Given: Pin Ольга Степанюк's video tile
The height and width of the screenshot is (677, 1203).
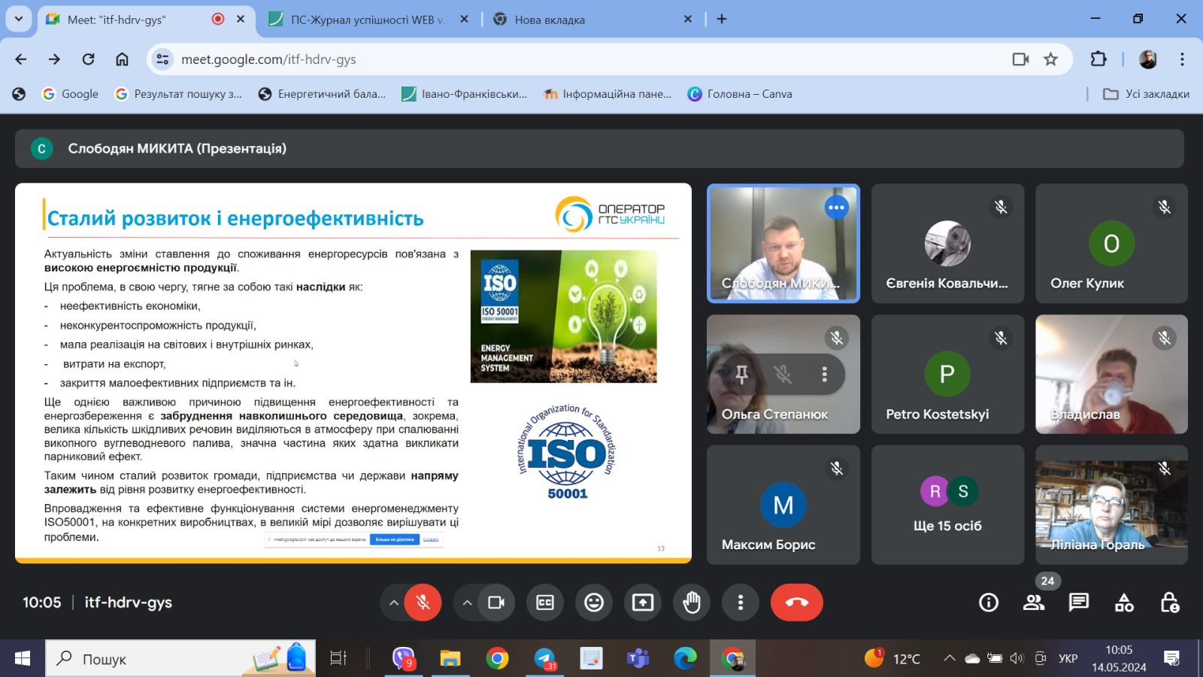Looking at the screenshot, I should pos(742,374).
